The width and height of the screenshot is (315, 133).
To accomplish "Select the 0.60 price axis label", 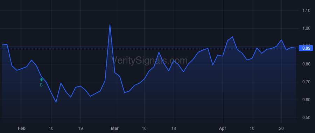I will (x=306, y=100).
